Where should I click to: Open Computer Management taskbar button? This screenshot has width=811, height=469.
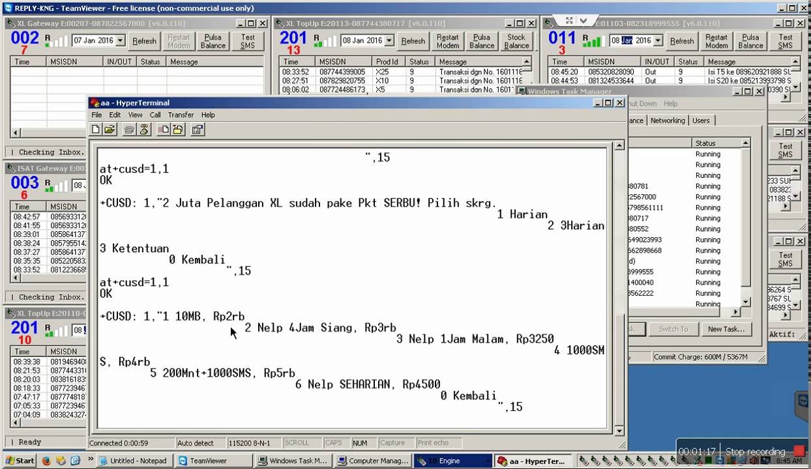pos(374,461)
